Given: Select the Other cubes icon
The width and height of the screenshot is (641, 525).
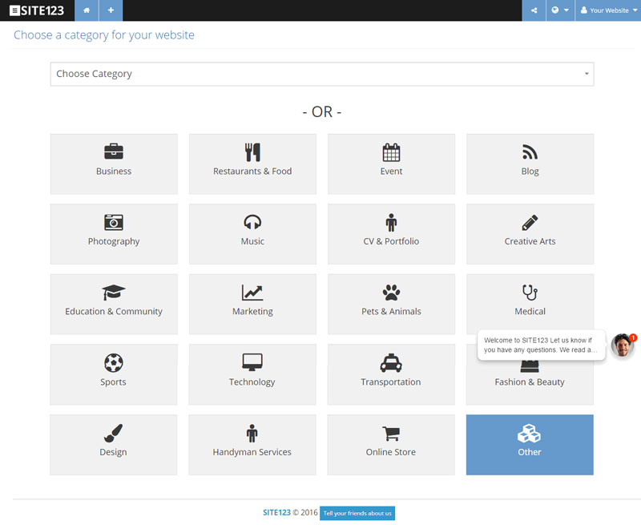Looking at the screenshot, I should (530, 434).
